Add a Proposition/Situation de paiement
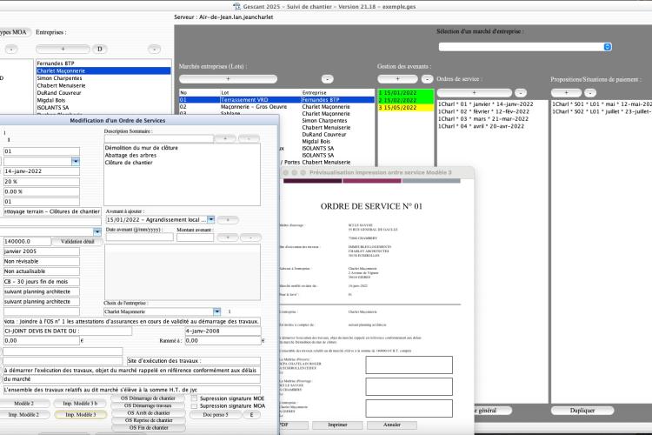 566,93
